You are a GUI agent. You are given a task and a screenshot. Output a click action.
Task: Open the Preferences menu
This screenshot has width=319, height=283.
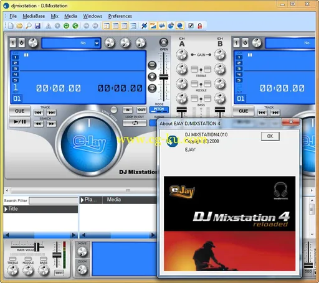point(120,16)
